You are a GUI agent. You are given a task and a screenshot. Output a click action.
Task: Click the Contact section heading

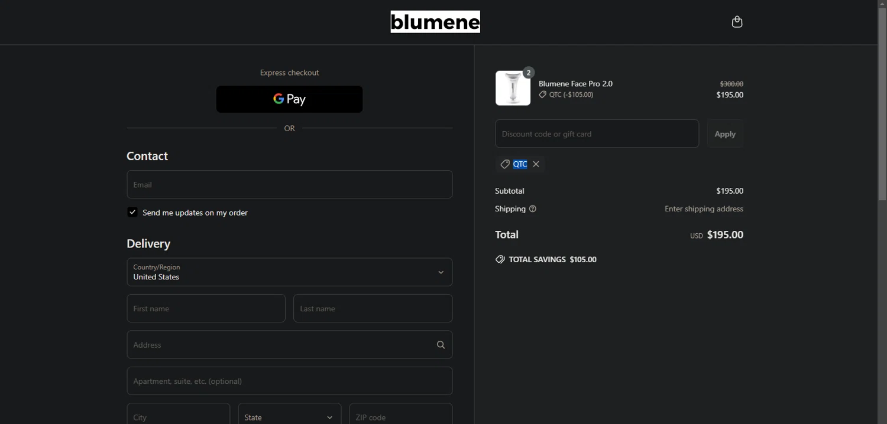coord(147,156)
